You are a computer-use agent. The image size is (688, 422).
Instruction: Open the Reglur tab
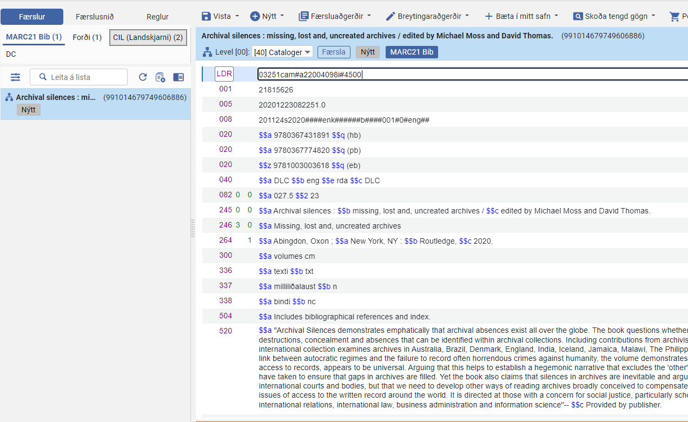coord(158,17)
